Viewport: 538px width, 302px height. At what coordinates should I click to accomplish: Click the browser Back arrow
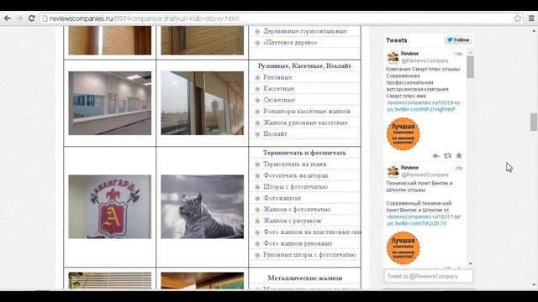click(8, 18)
